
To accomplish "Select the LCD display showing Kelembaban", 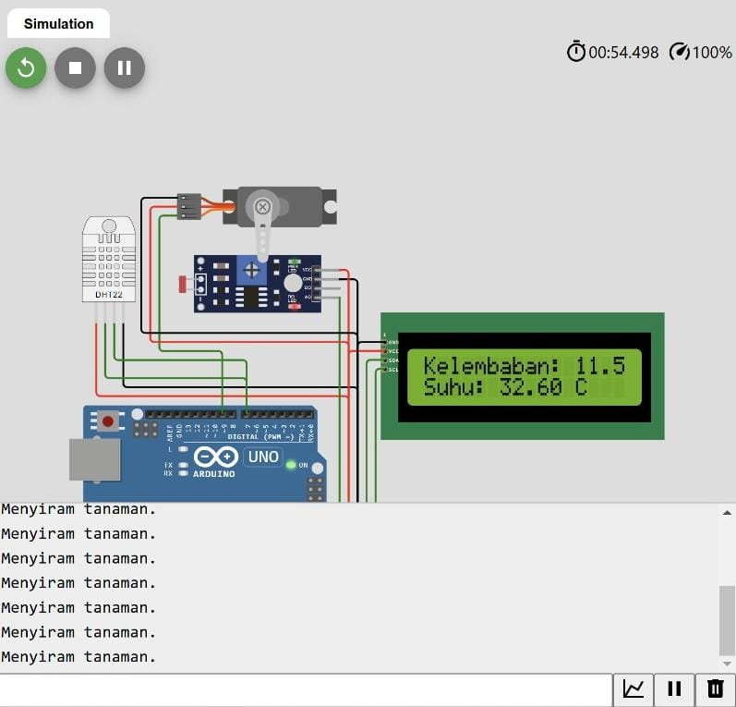I will [523, 376].
